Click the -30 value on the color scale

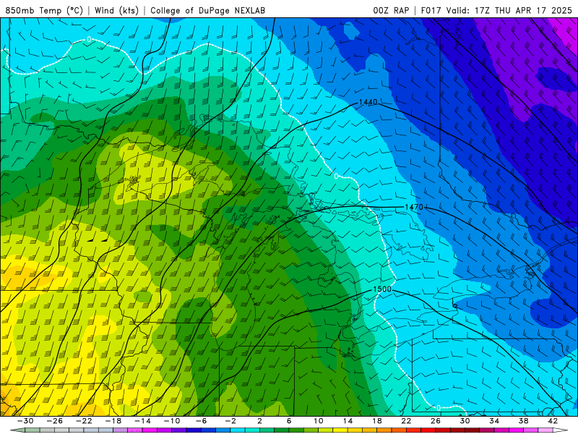pos(25,421)
